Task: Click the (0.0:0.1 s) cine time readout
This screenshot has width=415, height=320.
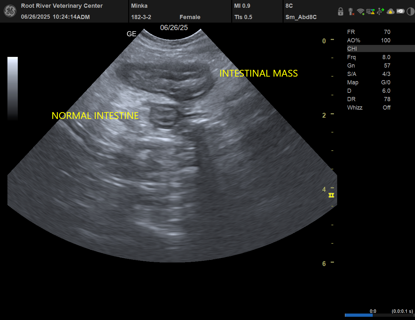Action: (x=402, y=311)
